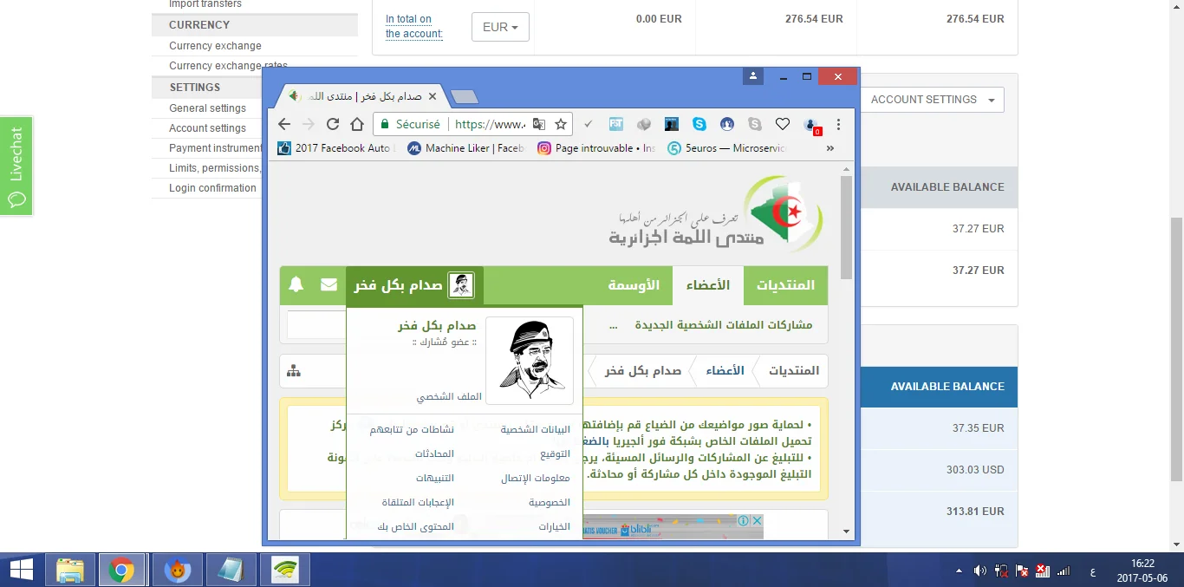The height and width of the screenshot is (587, 1184).
Task: Select the المنتديات tab in forum navigation
Action: (785, 285)
